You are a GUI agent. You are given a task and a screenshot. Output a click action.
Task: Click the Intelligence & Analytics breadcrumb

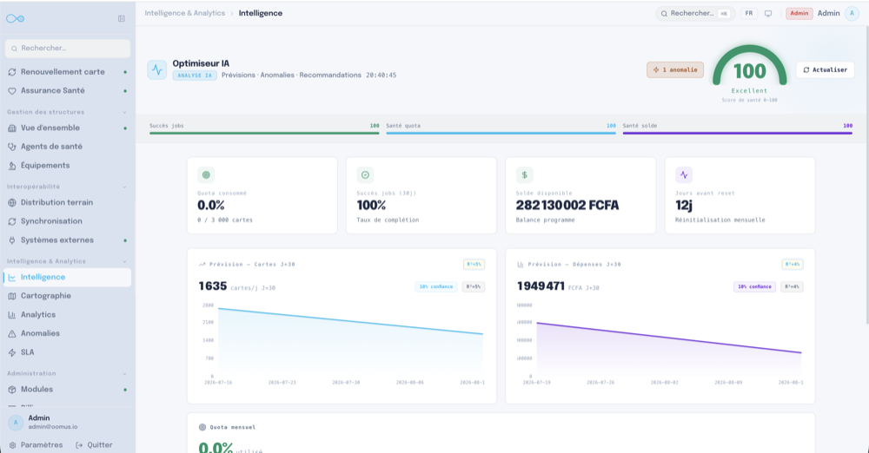184,13
